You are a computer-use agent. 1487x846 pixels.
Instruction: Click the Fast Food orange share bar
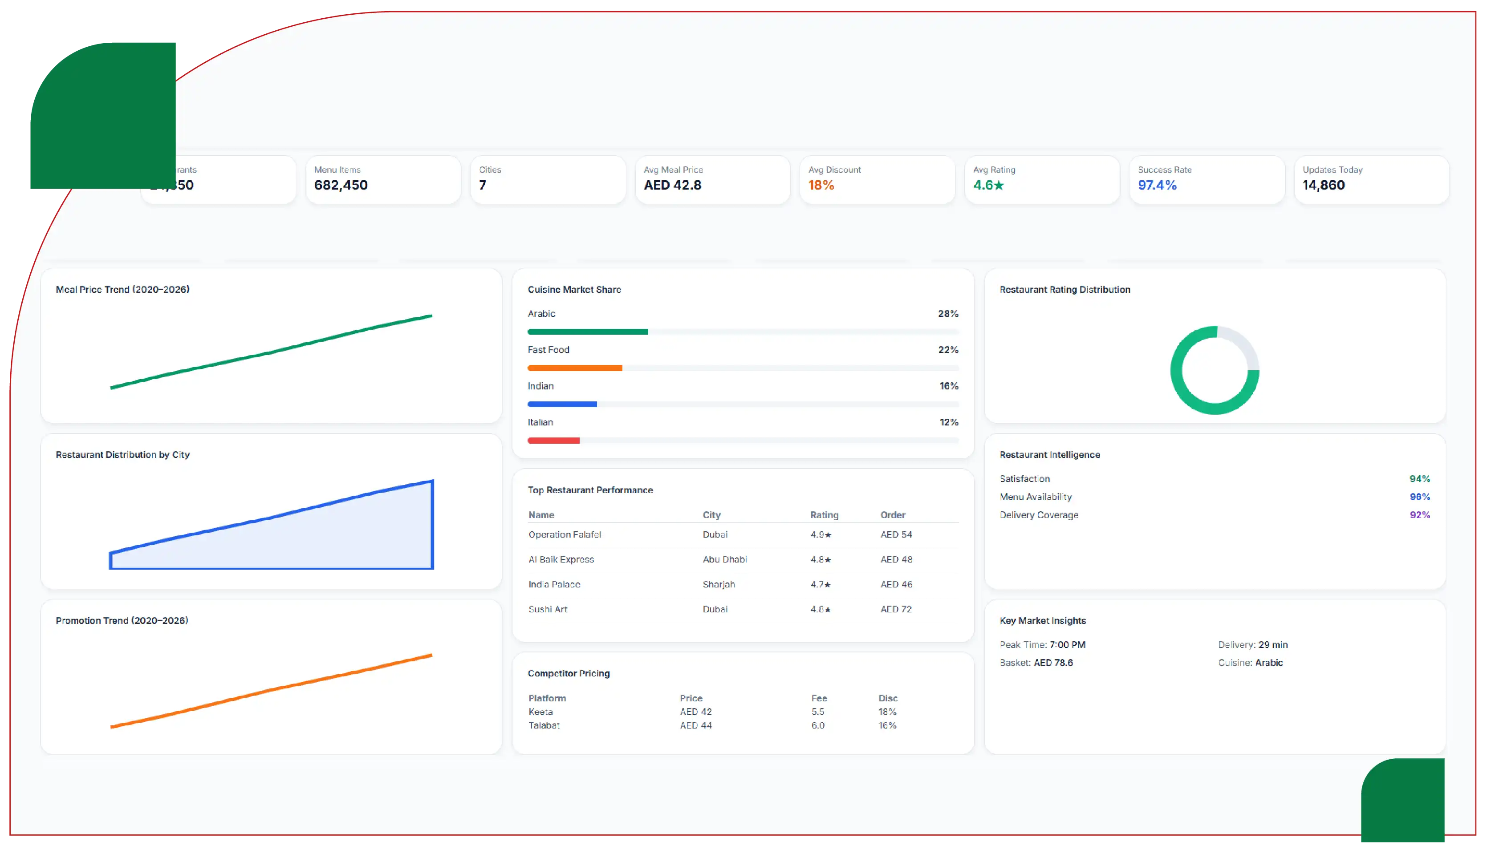575,368
